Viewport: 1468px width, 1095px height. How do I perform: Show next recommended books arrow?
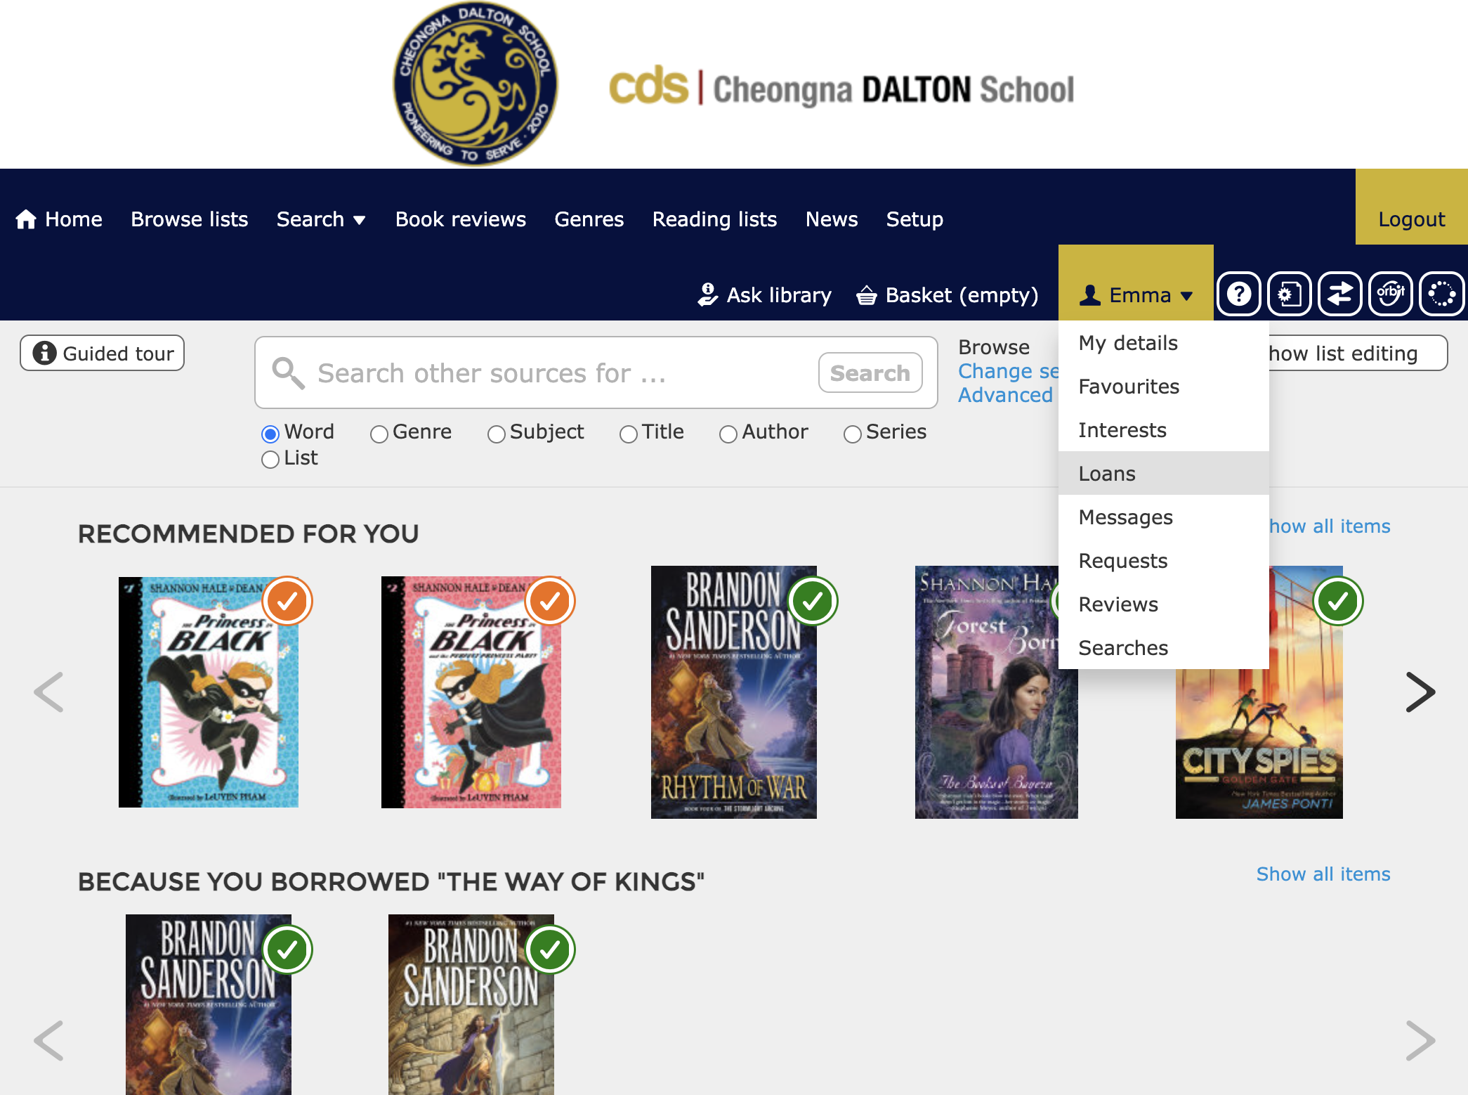click(x=1420, y=692)
